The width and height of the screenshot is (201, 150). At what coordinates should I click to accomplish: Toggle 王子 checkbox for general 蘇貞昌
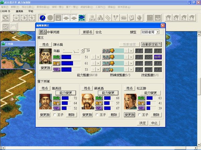click(97, 115)
